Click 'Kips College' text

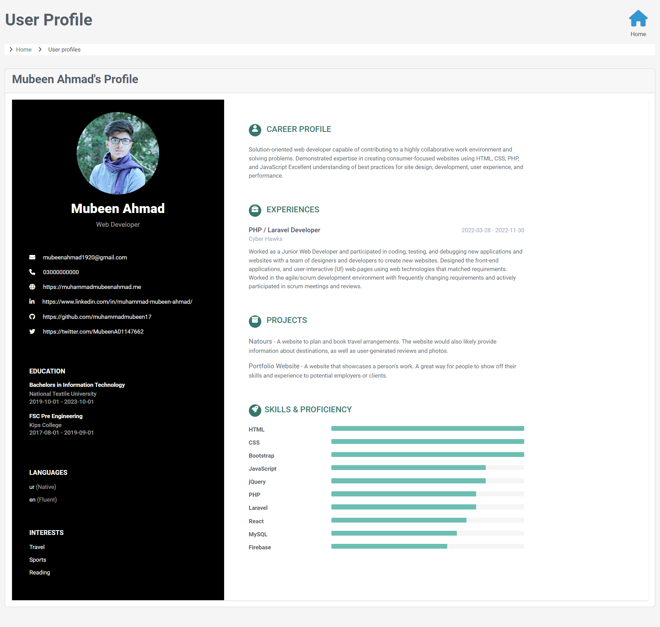pyautogui.click(x=45, y=425)
